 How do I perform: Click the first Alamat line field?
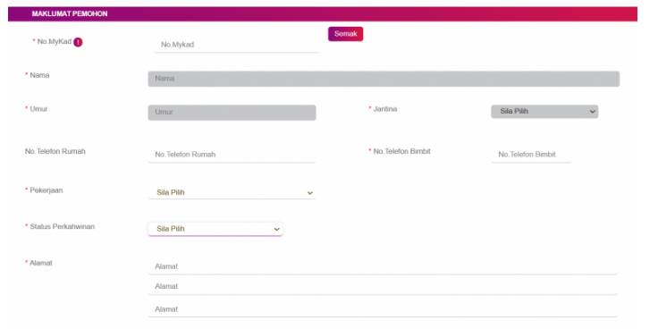pos(383,266)
